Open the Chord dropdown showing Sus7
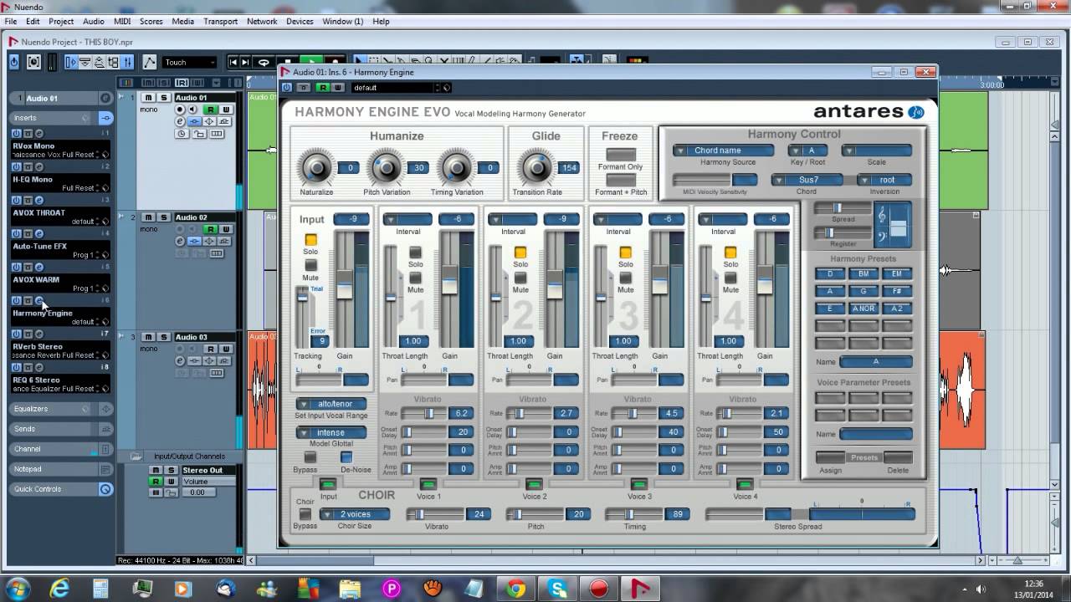Screen dimensions: 1071x602 [x=806, y=180]
